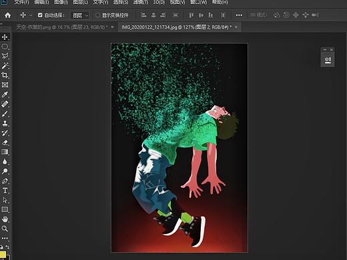This screenshot has width=347, height=260.
Task: Select the Rectangle shape tool
Action: coord(5,209)
